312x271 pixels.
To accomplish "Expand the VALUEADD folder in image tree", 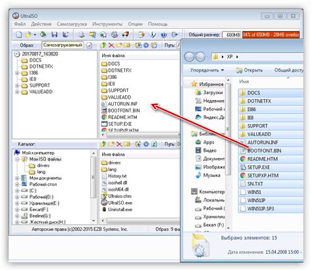I will click(x=17, y=92).
